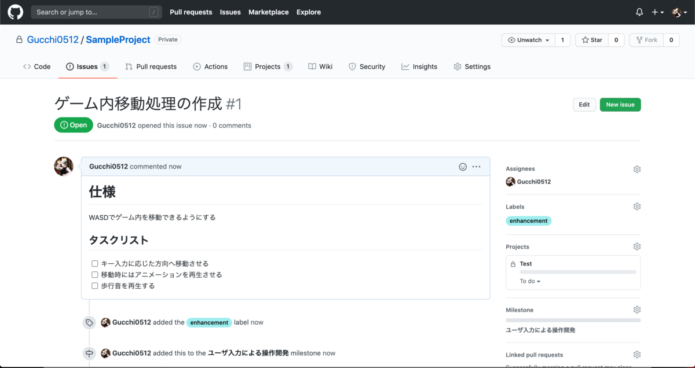Click the milestone progress bar for ユーザ入力による操作開発

point(572,319)
